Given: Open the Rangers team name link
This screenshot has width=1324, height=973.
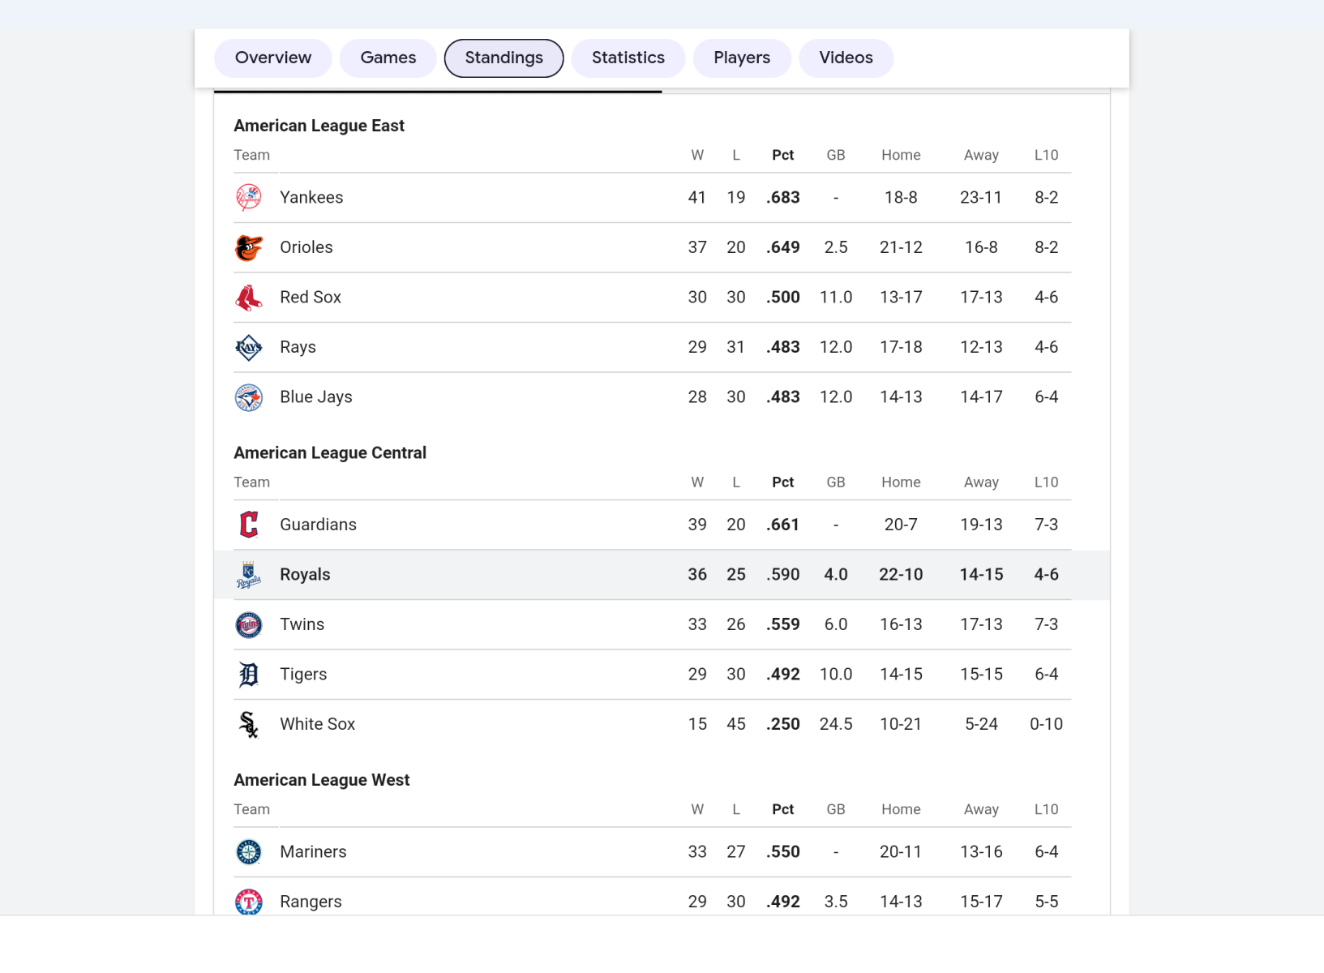Looking at the screenshot, I should (311, 902).
